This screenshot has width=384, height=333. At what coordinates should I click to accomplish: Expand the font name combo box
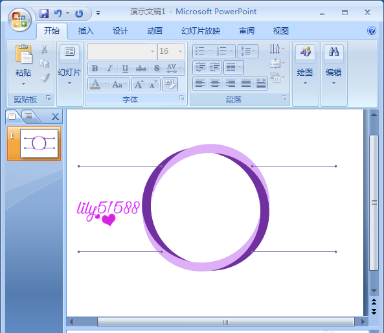(152, 51)
